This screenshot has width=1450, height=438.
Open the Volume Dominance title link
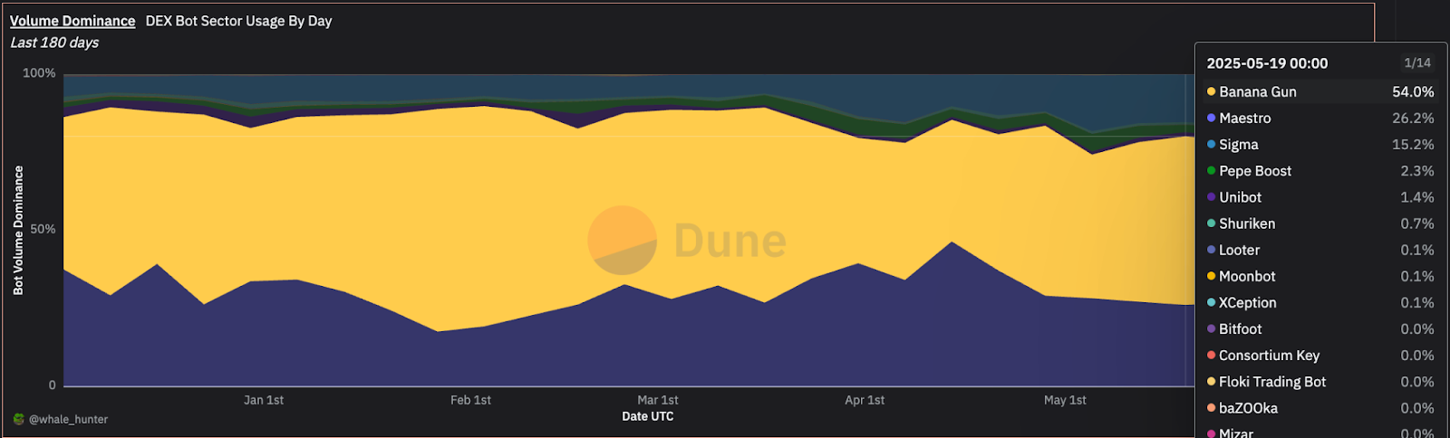72,21
